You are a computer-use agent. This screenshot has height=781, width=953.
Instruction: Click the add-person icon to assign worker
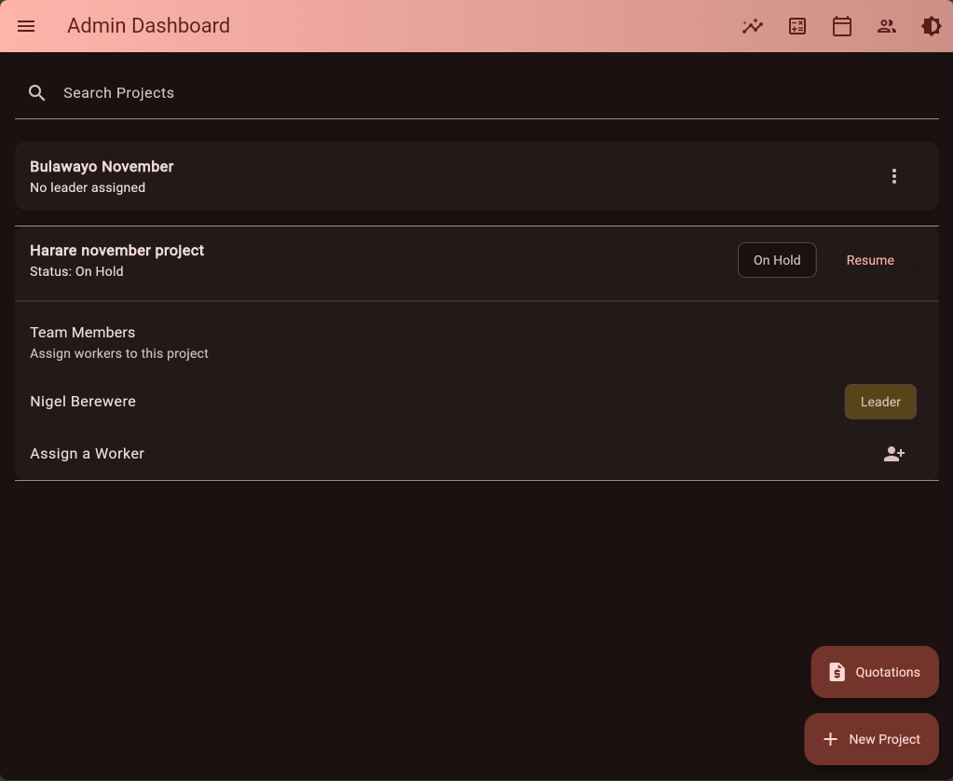(894, 454)
